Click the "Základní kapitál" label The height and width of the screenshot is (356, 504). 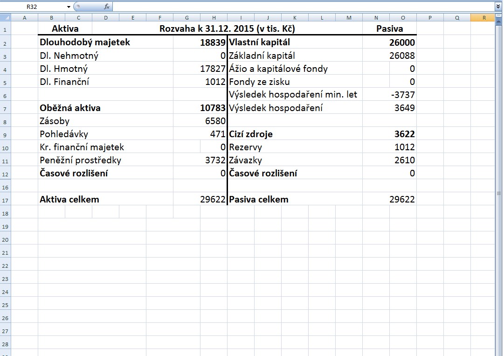(x=262, y=56)
